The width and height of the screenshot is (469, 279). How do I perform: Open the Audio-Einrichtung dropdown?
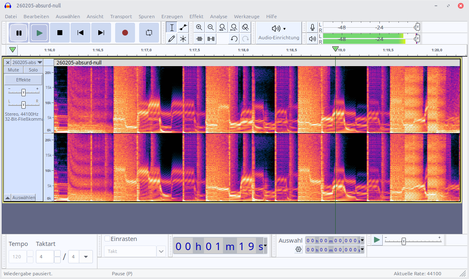279,33
